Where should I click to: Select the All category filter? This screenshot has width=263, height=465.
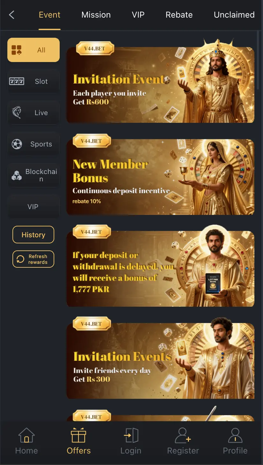(34, 50)
